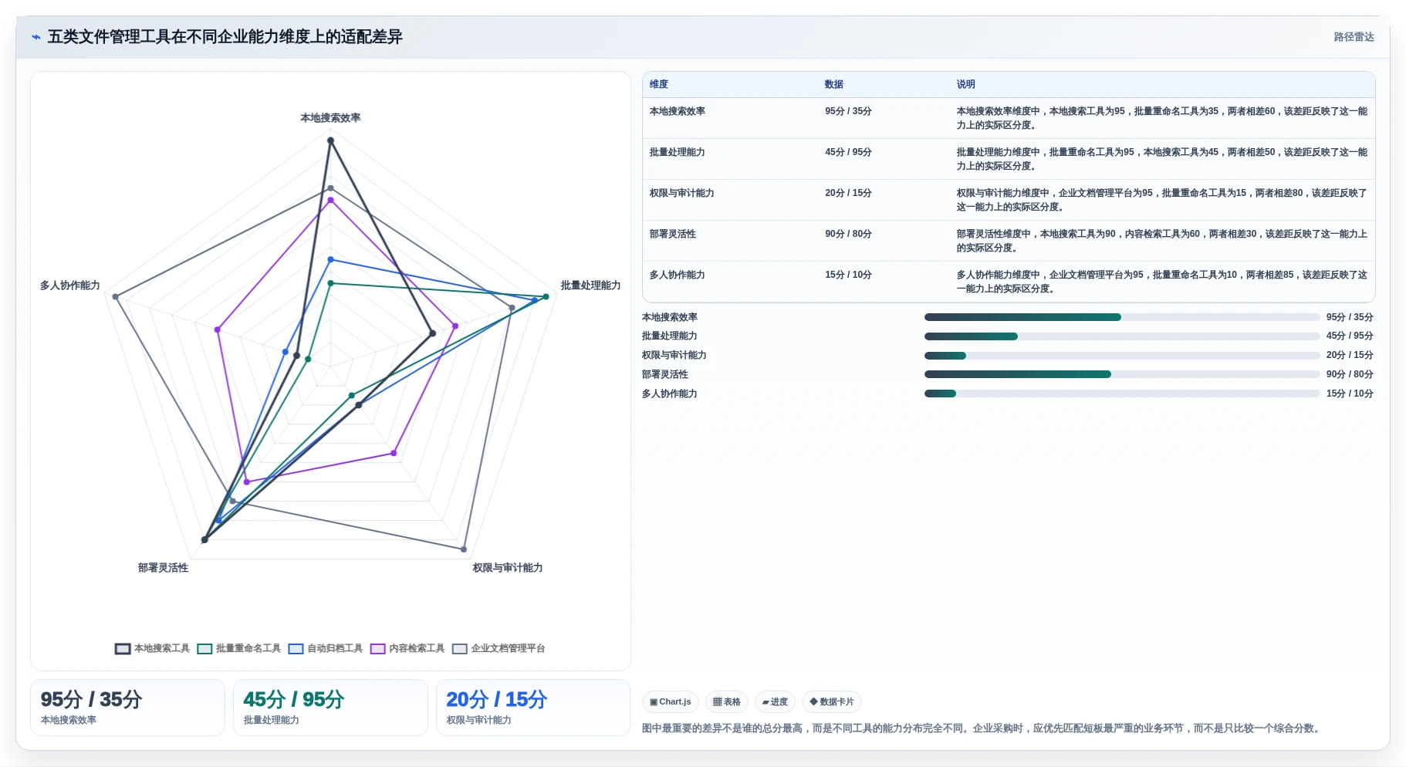Click the 15分 / 10分 table data cell
The width and height of the screenshot is (1406, 767).
848,275
